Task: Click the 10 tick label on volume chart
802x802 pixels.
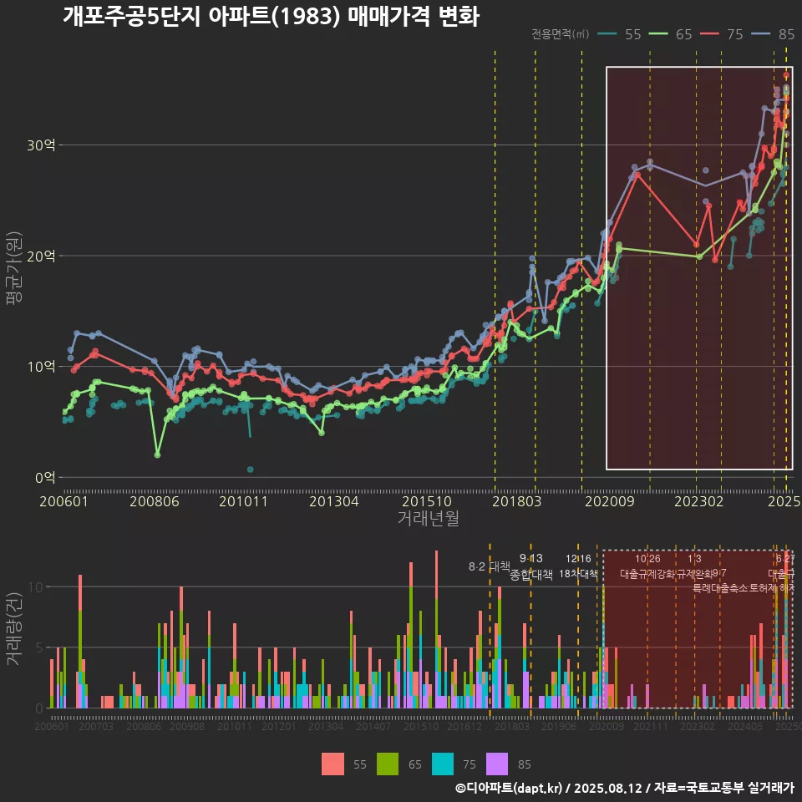Action: (36, 587)
